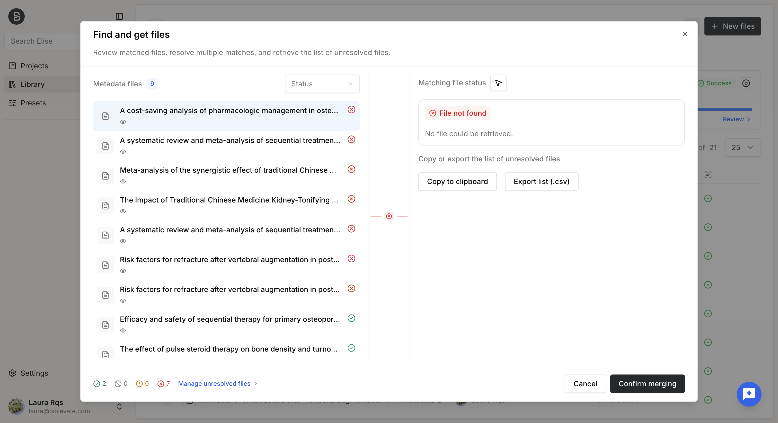Click Copy to clipboard button
The width and height of the screenshot is (778, 423).
457,182
